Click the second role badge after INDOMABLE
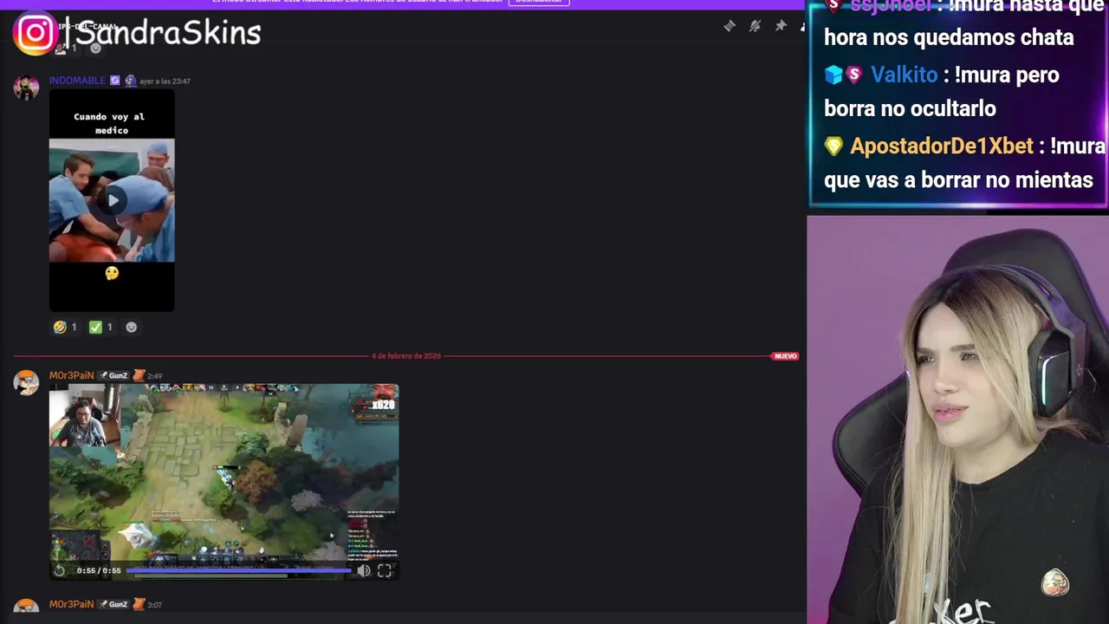Image resolution: width=1109 pixels, height=624 pixels. pos(130,81)
